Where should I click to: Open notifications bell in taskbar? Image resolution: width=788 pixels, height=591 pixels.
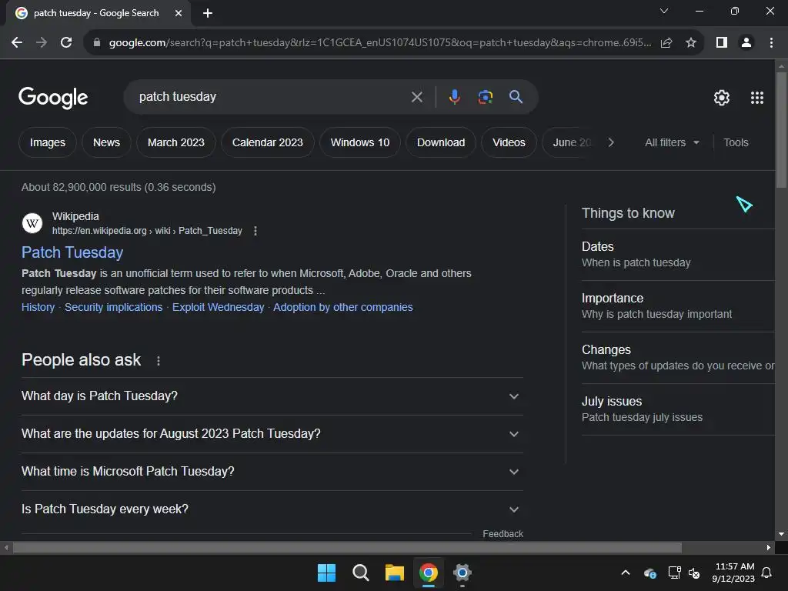(766, 573)
